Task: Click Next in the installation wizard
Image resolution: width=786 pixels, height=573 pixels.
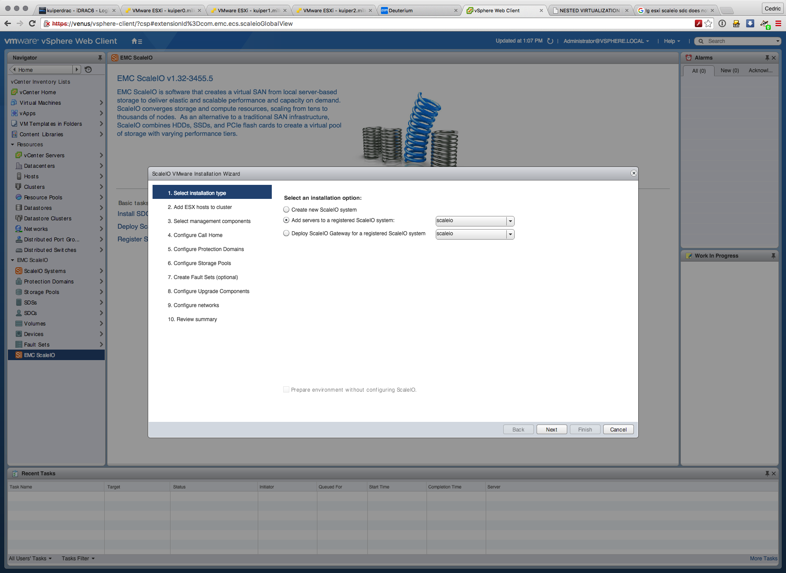Action: 551,430
